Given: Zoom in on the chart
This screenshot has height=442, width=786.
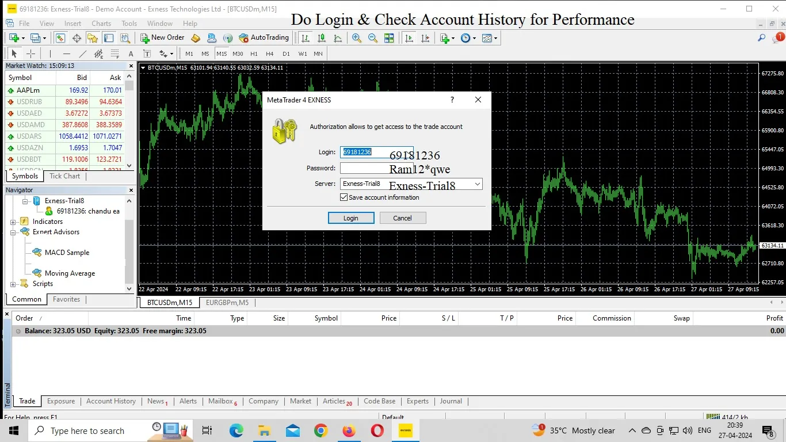Looking at the screenshot, I should point(357,38).
